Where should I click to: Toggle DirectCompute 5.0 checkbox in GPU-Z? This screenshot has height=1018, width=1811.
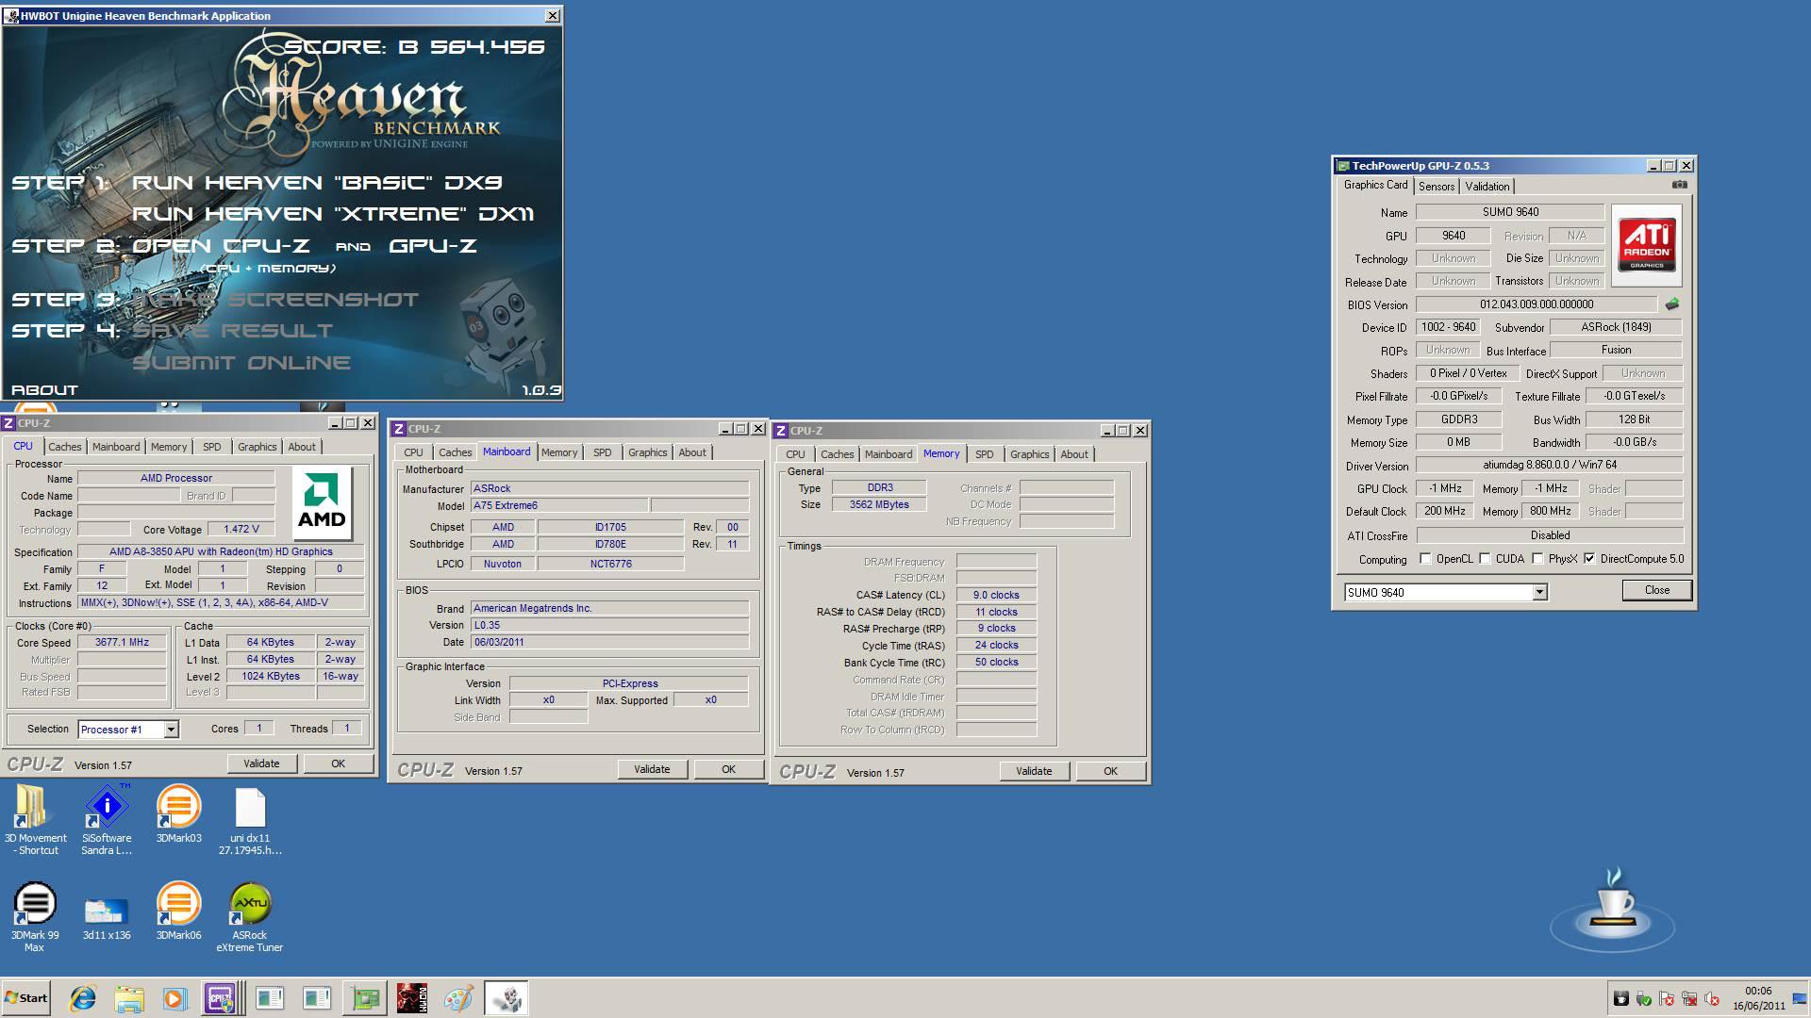[x=1590, y=559]
